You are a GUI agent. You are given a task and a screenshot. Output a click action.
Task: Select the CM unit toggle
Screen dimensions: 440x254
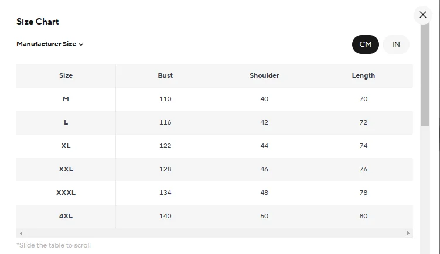point(366,44)
